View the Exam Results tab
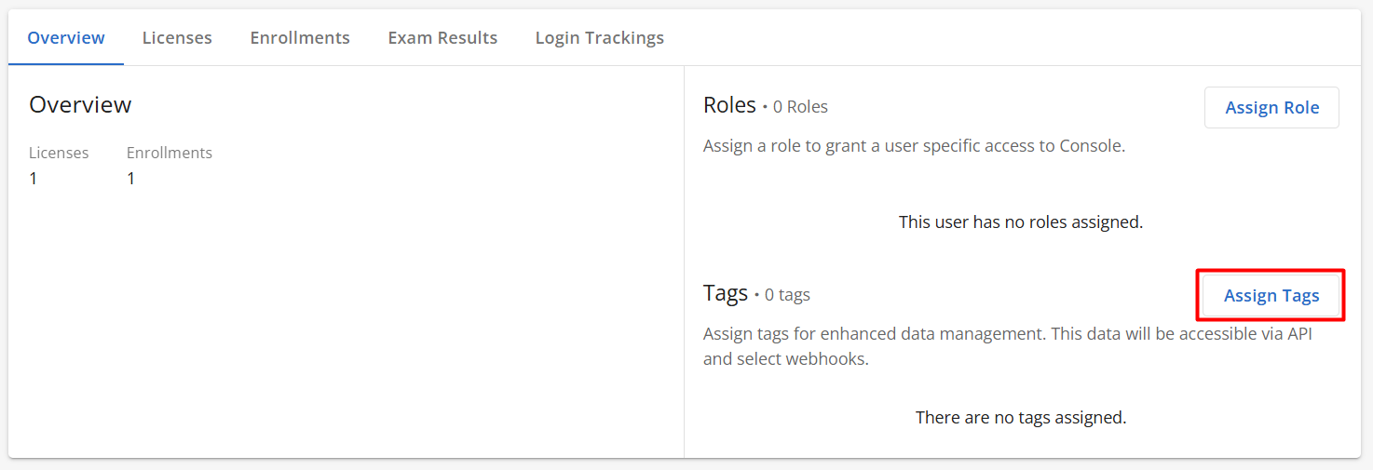 click(x=442, y=38)
